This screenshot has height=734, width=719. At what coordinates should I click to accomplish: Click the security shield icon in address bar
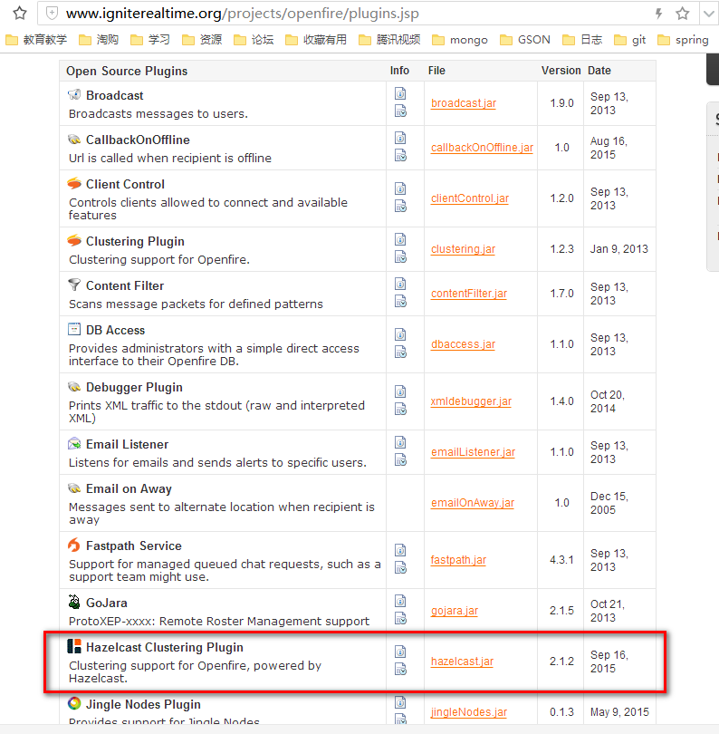(52, 13)
